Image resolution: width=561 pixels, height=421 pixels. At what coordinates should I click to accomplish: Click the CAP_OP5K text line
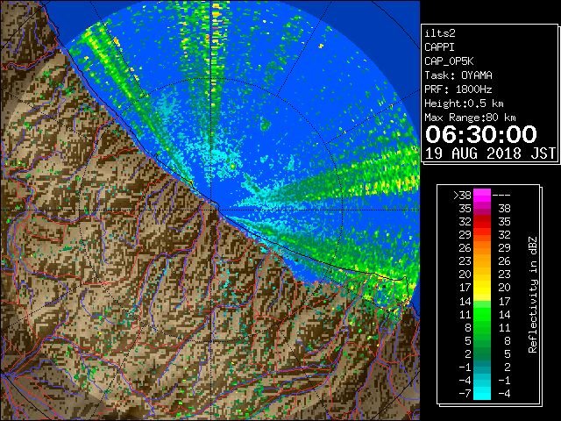pos(449,61)
